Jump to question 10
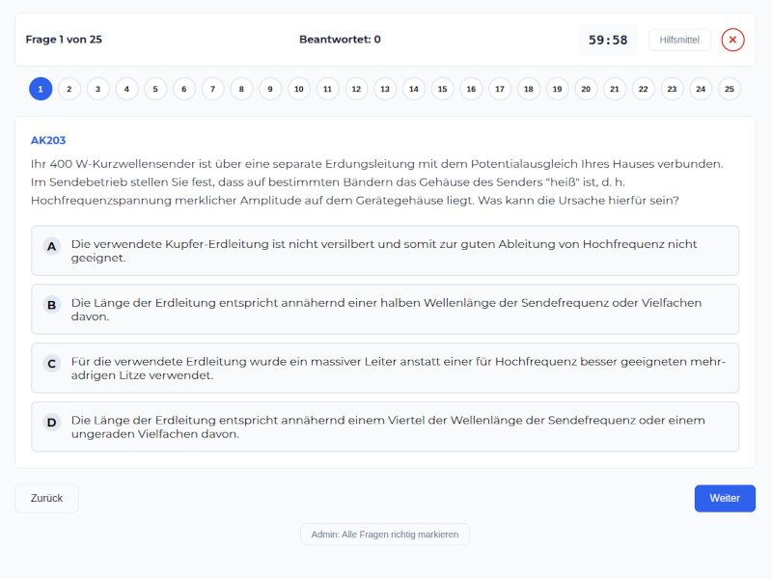This screenshot has width=772, height=579. coord(299,89)
